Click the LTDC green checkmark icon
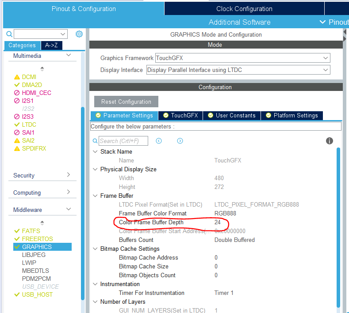Screen dimensions: 349x313 point(17,124)
